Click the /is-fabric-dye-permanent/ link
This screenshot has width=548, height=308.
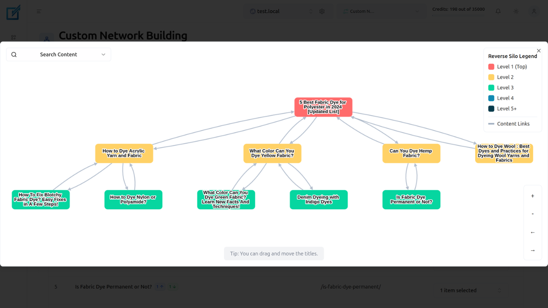pyautogui.click(x=351, y=287)
